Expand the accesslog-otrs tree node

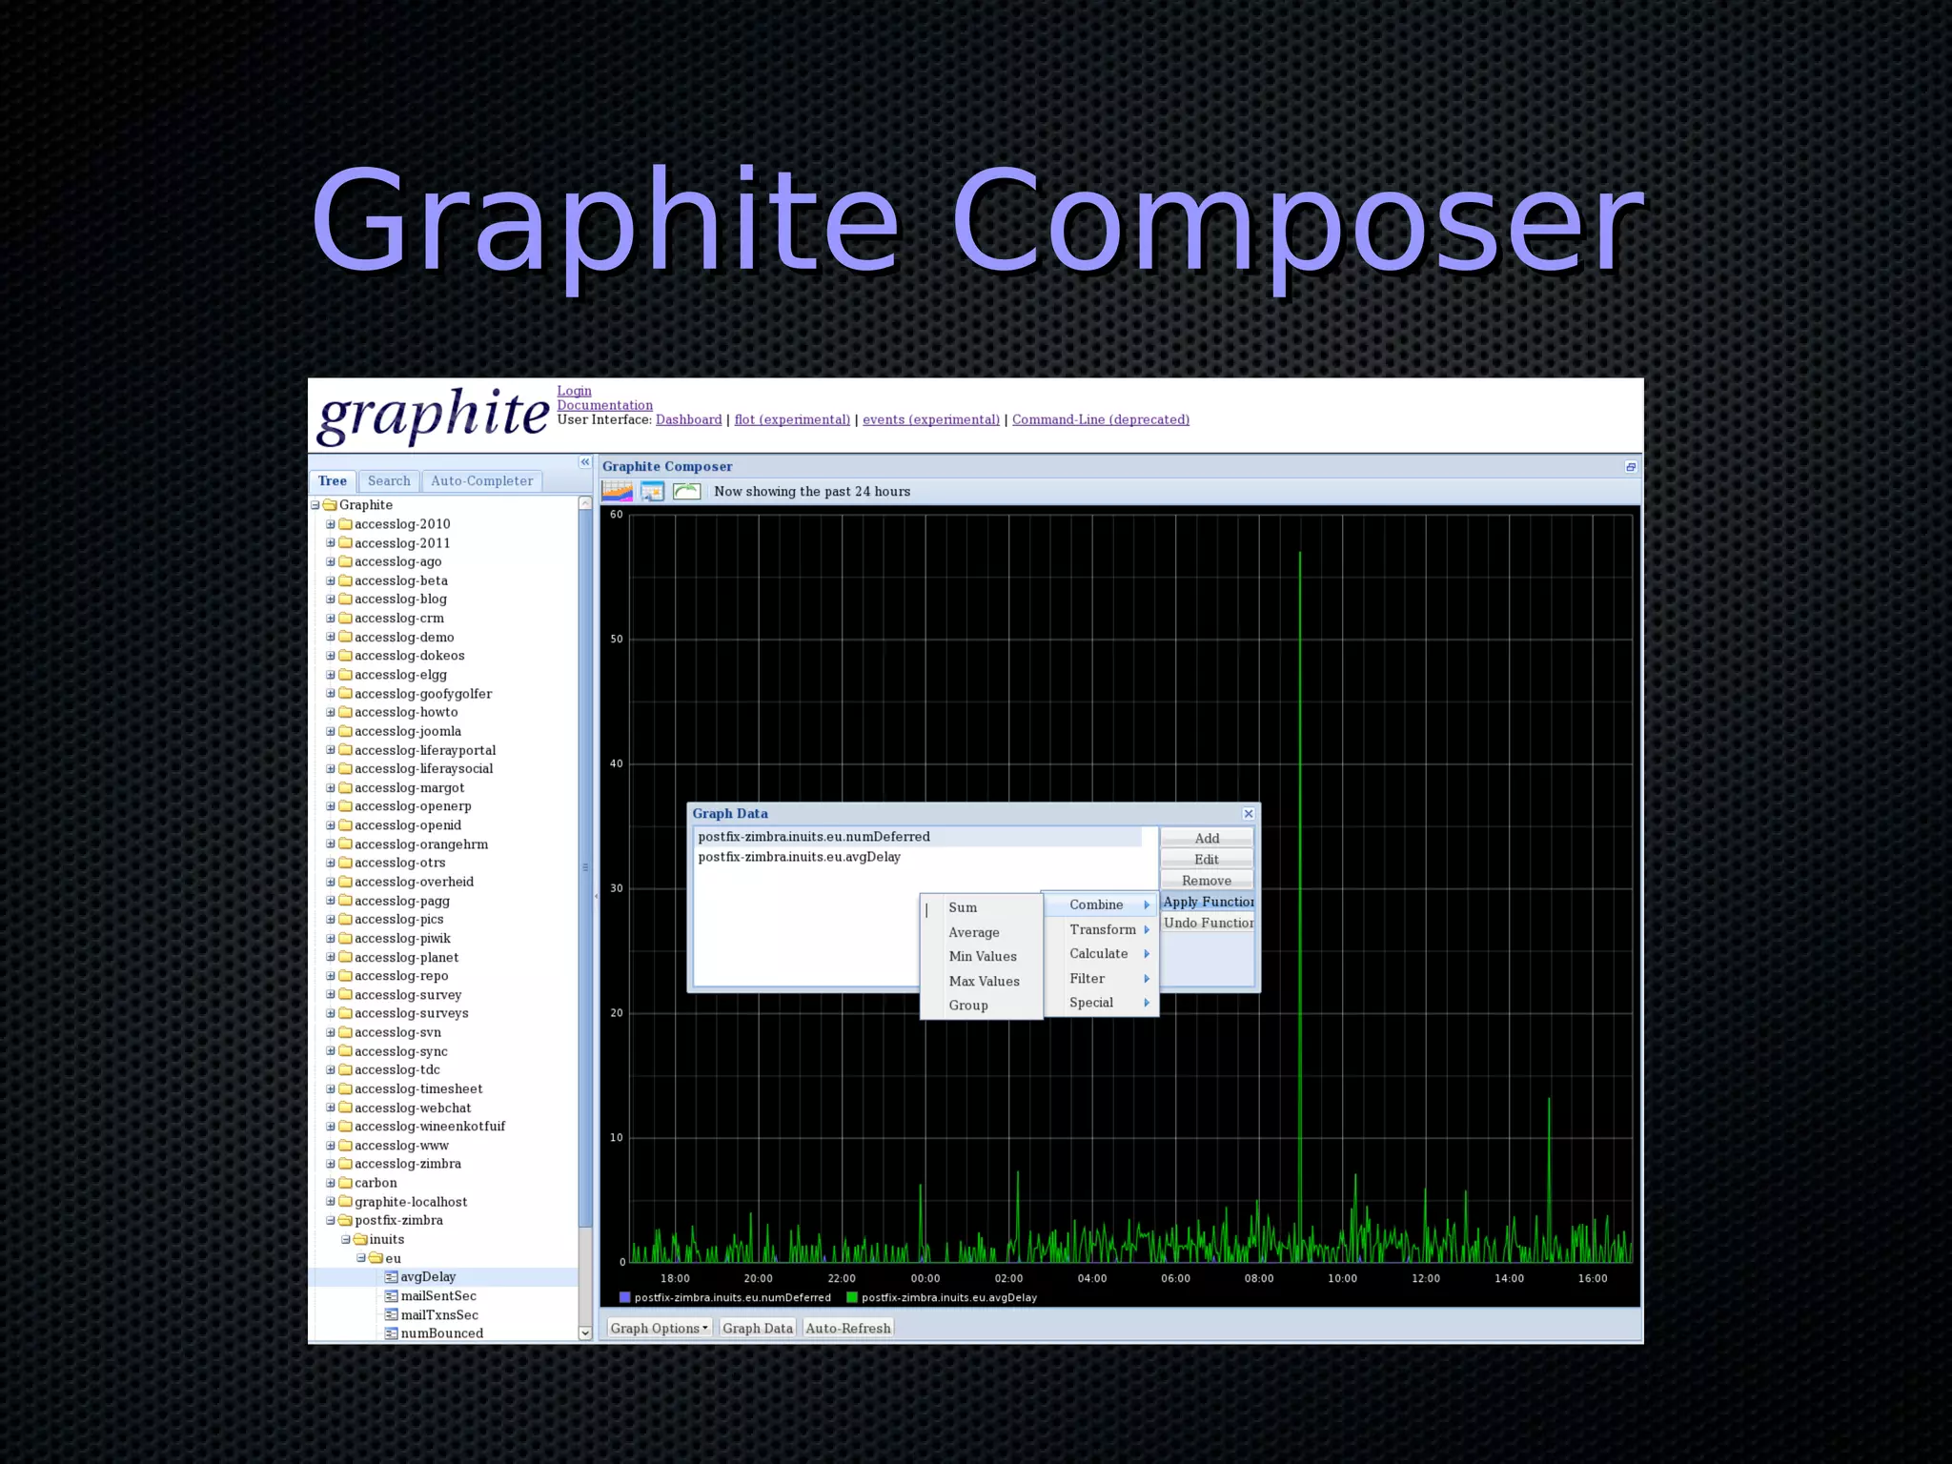point(331,863)
